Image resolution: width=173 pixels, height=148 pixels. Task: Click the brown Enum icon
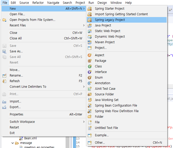point(90,78)
